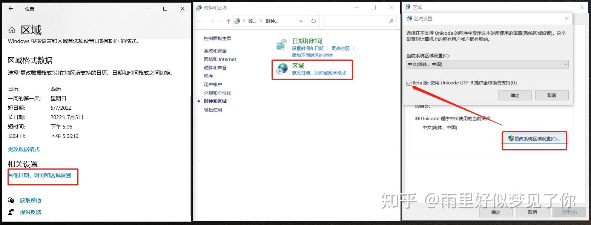Open 硬件和声音 category
This screenshot has height=225, width=591.
point(215,68)
